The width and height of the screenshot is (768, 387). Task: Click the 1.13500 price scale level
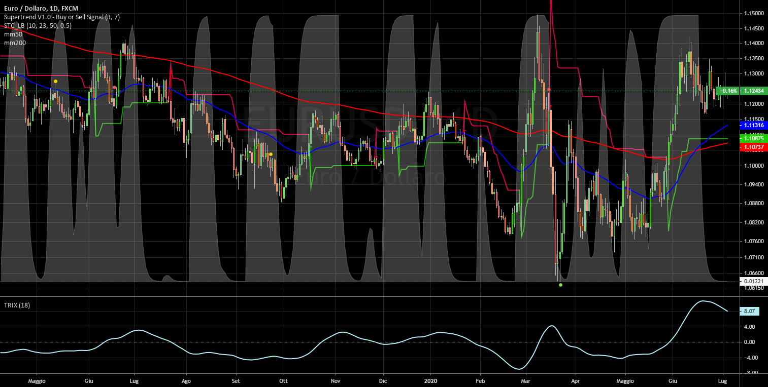[x=753, y=59]
